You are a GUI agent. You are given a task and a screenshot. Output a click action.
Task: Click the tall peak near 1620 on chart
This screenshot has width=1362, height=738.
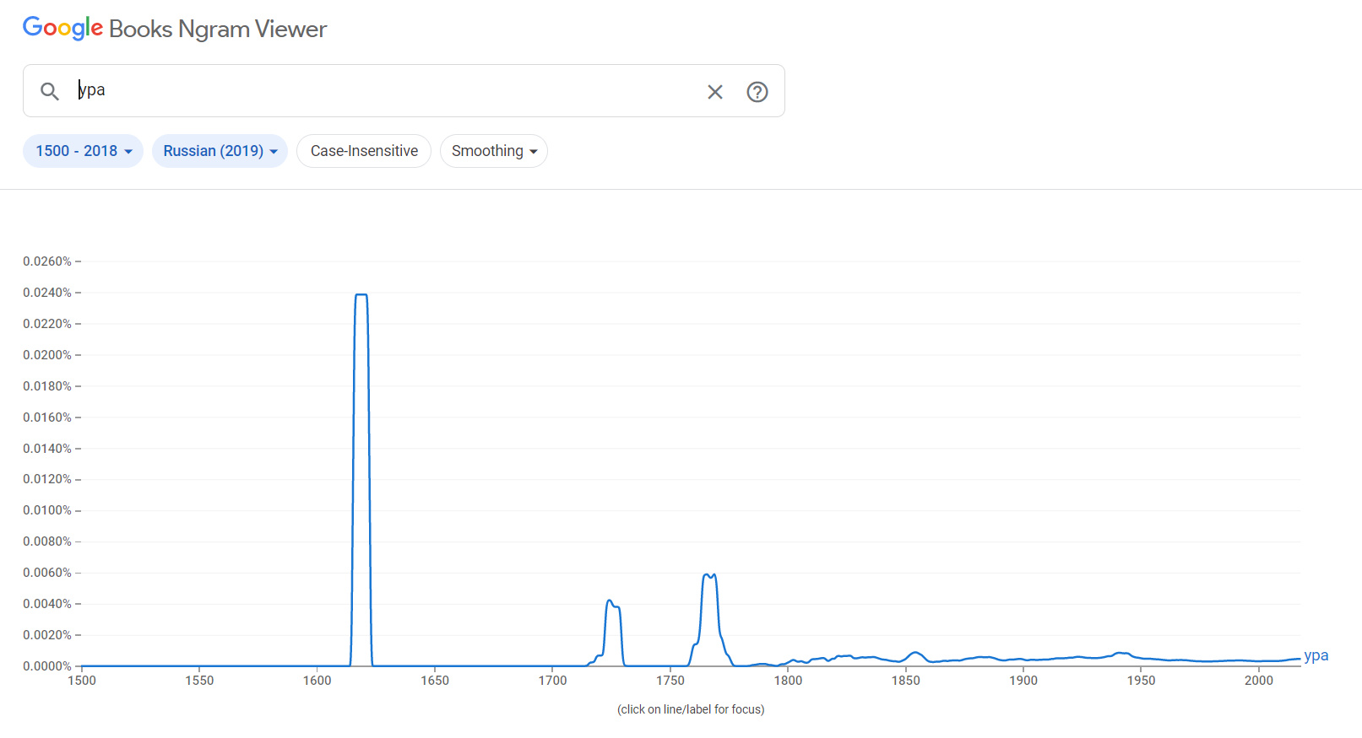[361, 295]
